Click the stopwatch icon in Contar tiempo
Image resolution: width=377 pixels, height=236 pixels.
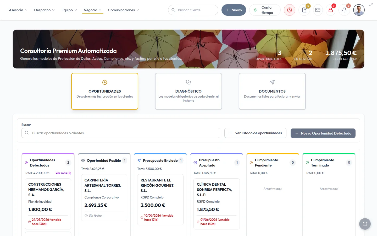point(255,10)
